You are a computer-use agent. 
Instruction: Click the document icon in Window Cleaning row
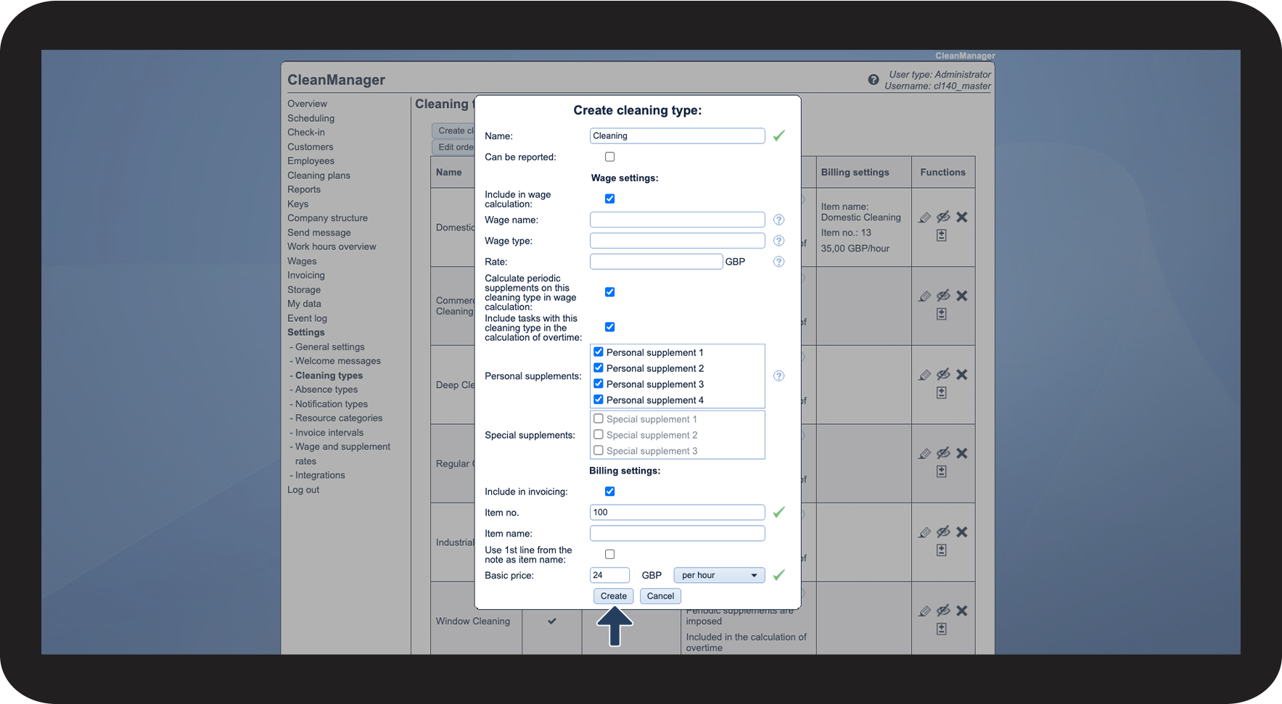pos(941,629)
